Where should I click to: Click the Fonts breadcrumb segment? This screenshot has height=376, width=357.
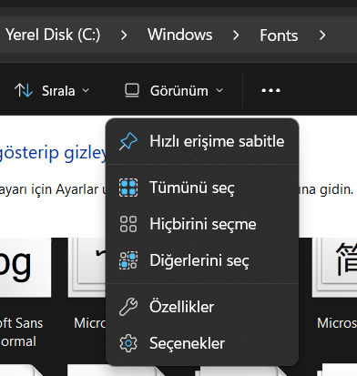tap(279, 36)
